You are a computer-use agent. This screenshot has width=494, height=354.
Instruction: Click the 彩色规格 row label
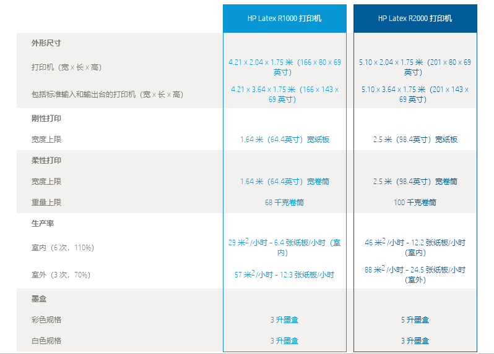(46, 320)
